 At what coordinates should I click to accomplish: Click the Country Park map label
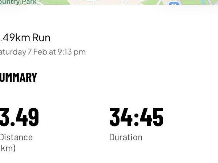[x=18, y=2]
